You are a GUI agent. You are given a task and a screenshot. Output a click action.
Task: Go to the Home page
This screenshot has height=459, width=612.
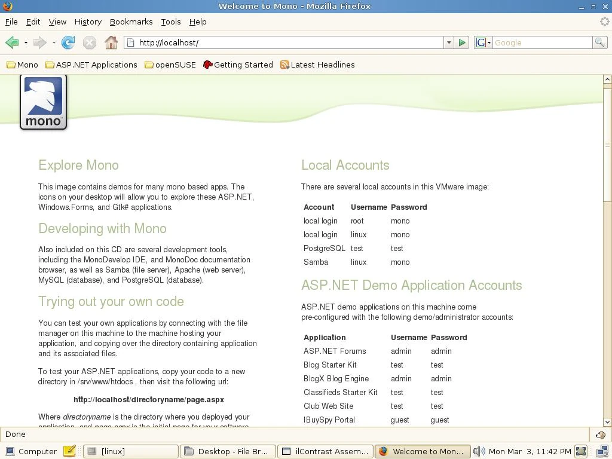pyautogui.click(x=111, y=42)
